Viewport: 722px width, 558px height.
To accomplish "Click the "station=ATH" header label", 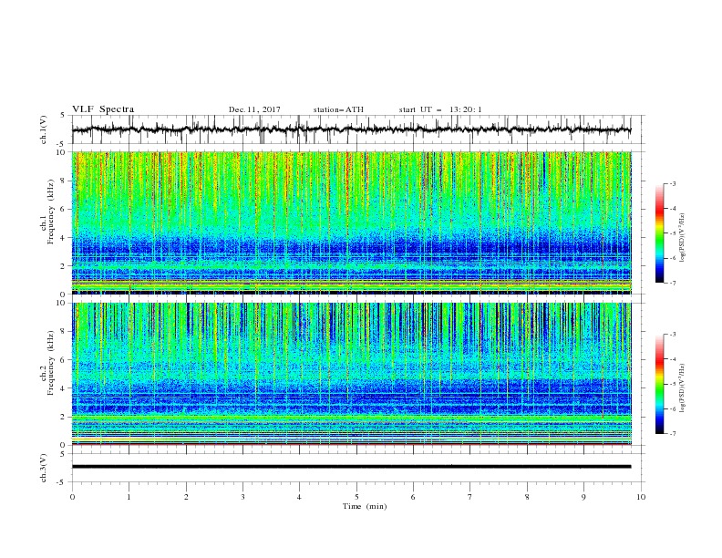I will 338,109.
